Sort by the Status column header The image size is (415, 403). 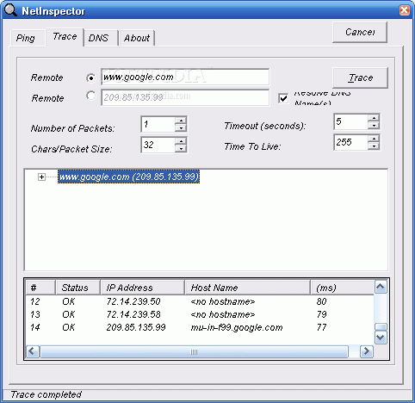(77, 288)
